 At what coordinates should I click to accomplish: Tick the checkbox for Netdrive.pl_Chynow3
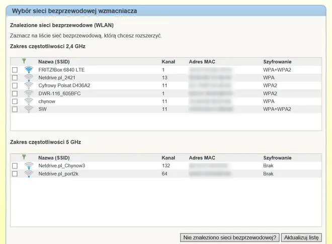tap(15, 166)
